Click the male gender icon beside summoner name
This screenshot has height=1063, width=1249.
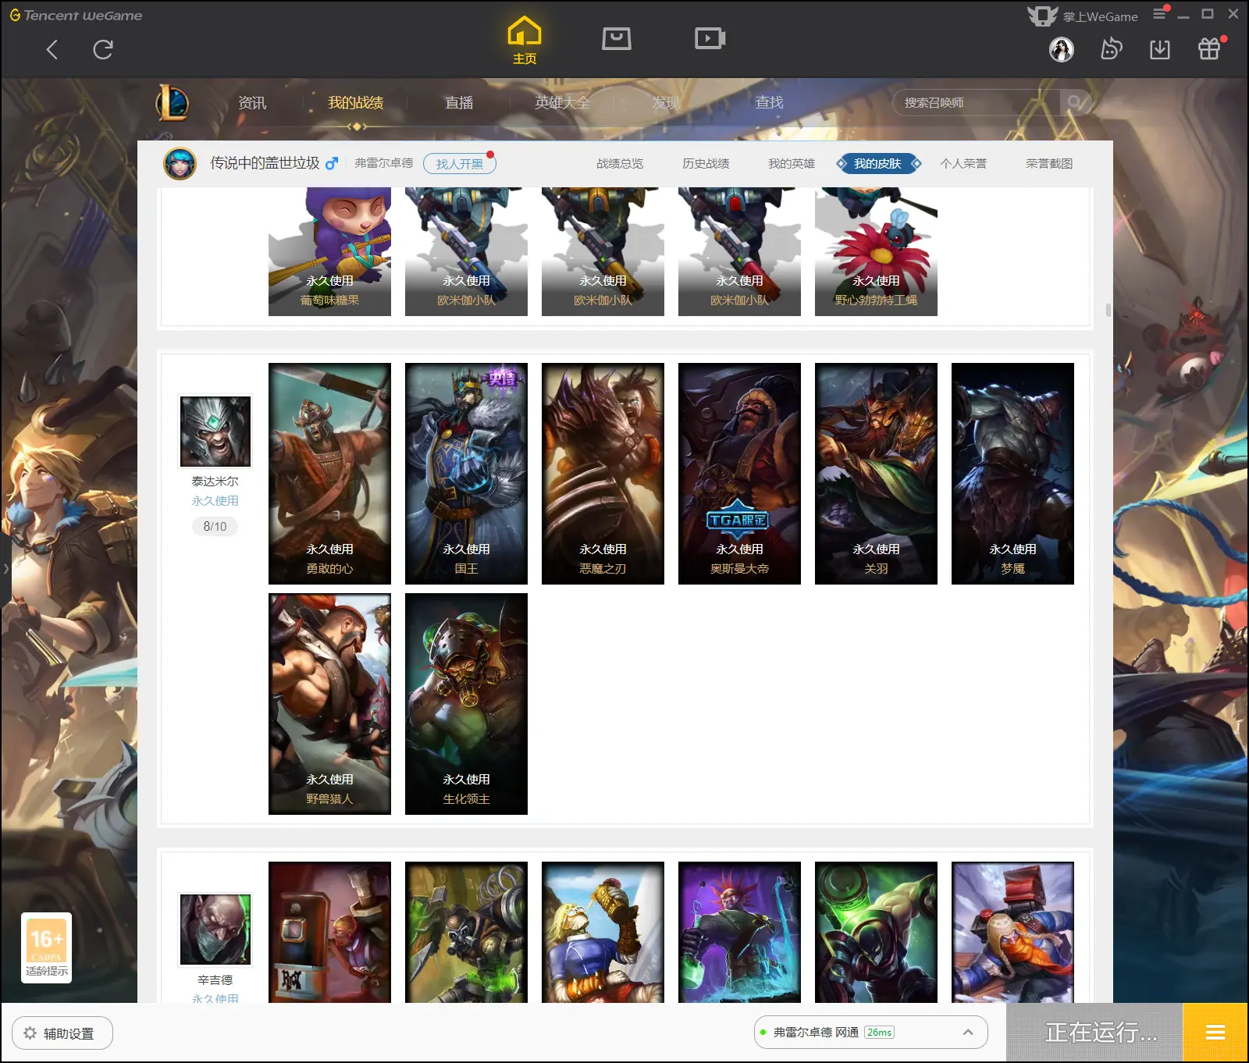pyautogui.click(x=332, y=163)
